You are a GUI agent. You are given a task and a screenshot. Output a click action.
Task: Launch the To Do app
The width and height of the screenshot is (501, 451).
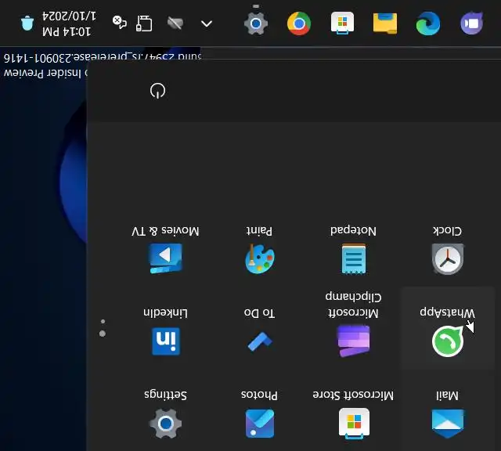pos(259,329)
